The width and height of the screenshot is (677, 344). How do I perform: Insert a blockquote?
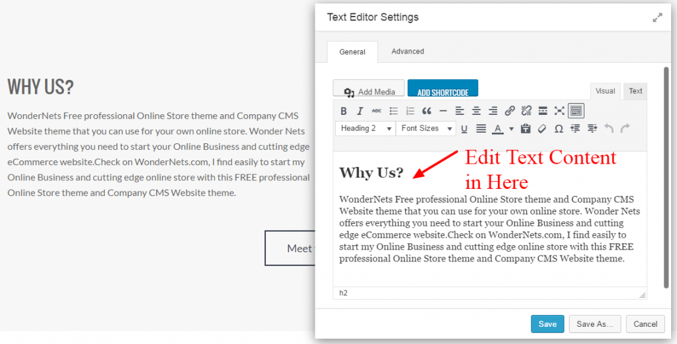tap(426, 111)
